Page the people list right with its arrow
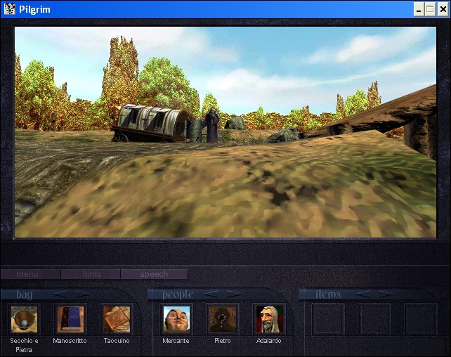 click(x=233, y=294)
